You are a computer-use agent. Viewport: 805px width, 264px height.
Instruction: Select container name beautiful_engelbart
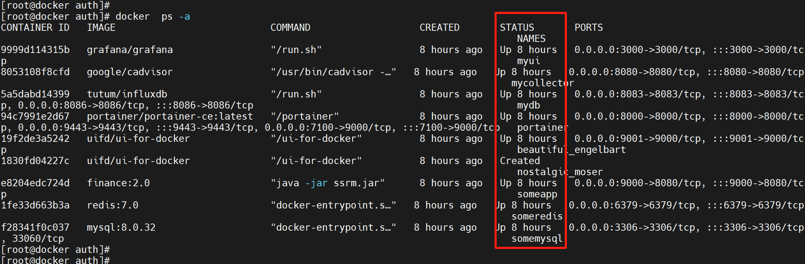pyautogui.click(x=572, y=150)
